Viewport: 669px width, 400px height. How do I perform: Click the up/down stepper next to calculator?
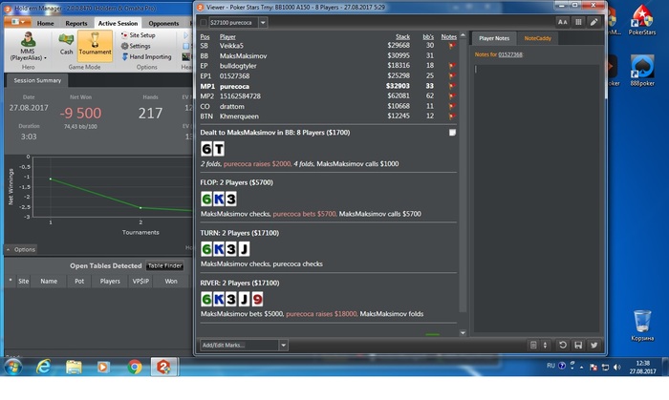545,345
